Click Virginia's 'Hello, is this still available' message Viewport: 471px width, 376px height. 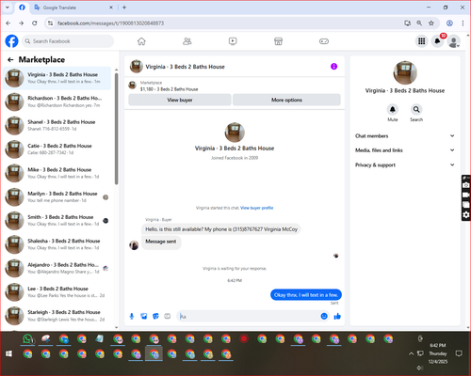coord(221,229)
